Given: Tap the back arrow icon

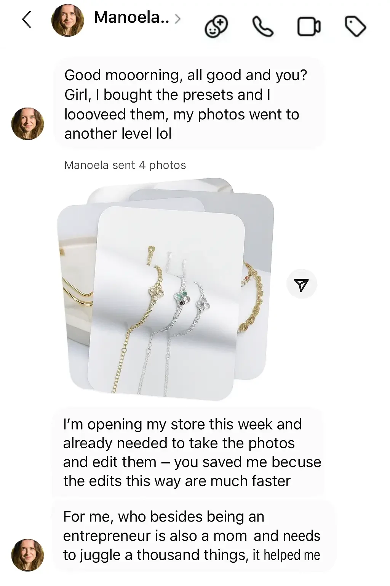Looking at the screenshot, I should click(x=26, y=19).
